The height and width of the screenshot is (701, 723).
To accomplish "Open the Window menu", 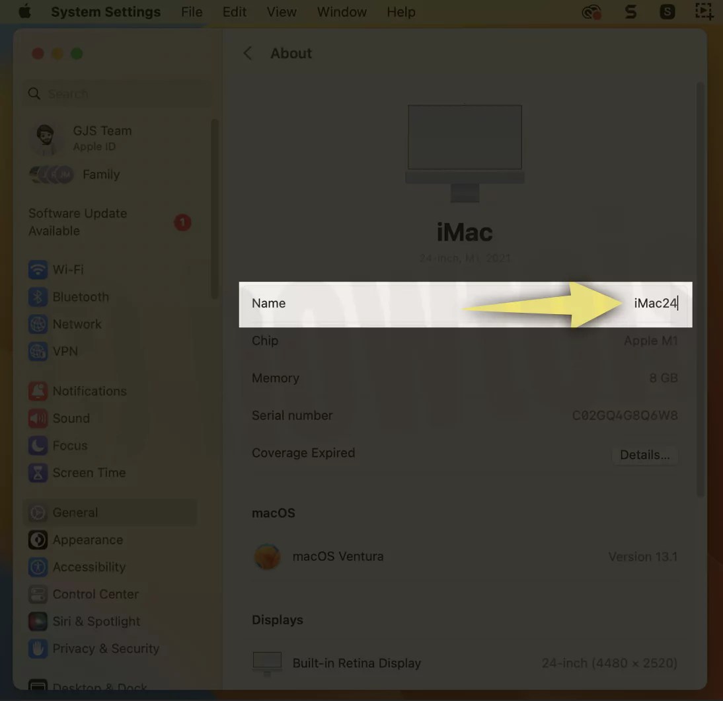I will point(342,11).
